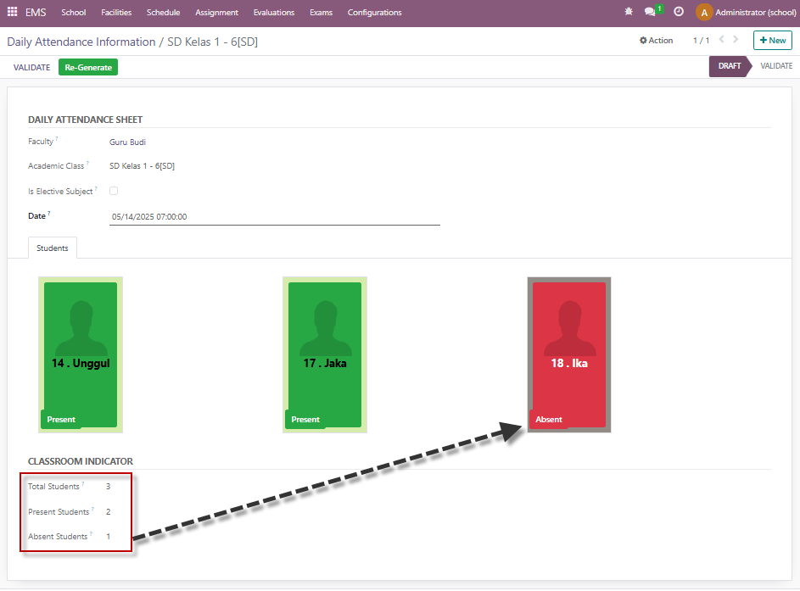Open the Evaluations menu
The image size is (800, 591).
click(274, 12)
